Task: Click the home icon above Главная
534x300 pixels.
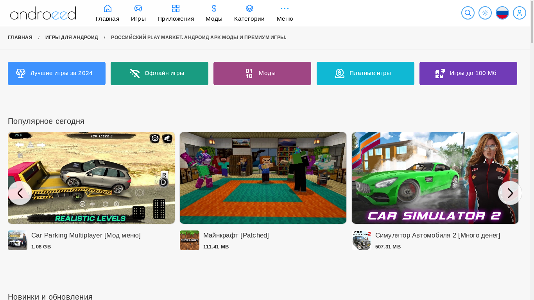Action: (108, 8)
